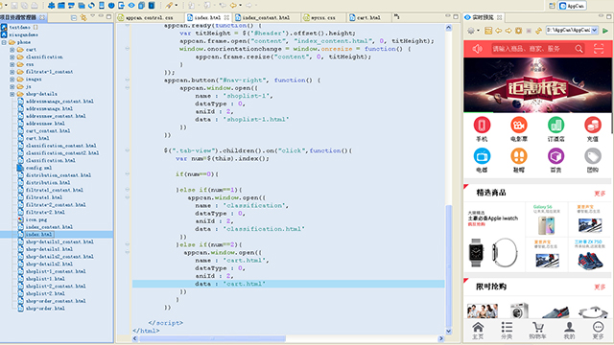Viewport: 614px width, 345px height.
Task: Open the preview path combo box dropdown
Action: tap(595, 30)
